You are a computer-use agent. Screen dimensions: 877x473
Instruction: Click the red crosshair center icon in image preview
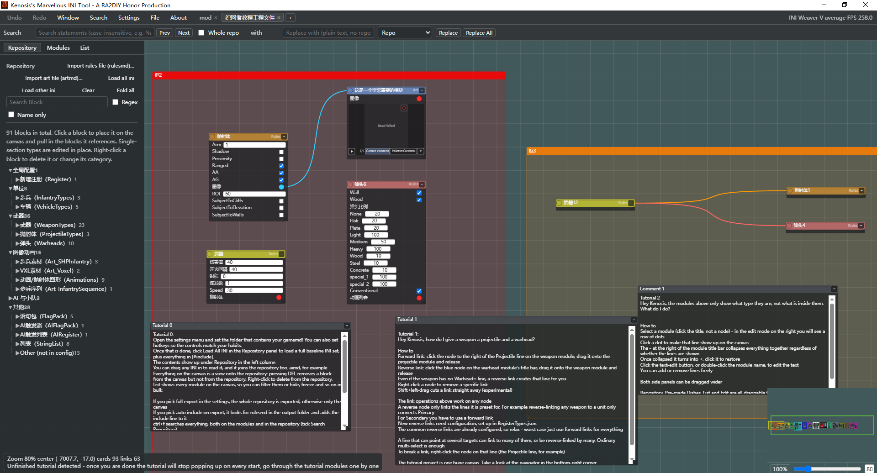coord(404,108)
